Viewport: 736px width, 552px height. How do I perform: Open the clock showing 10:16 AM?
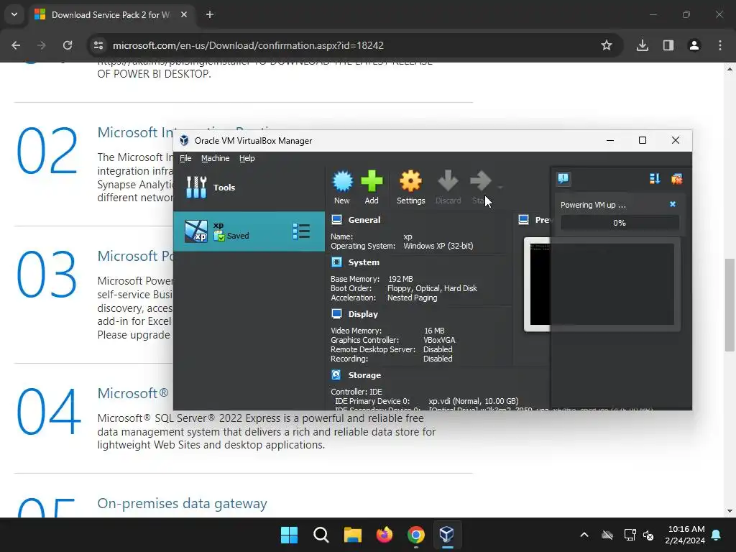coord(685,535)
